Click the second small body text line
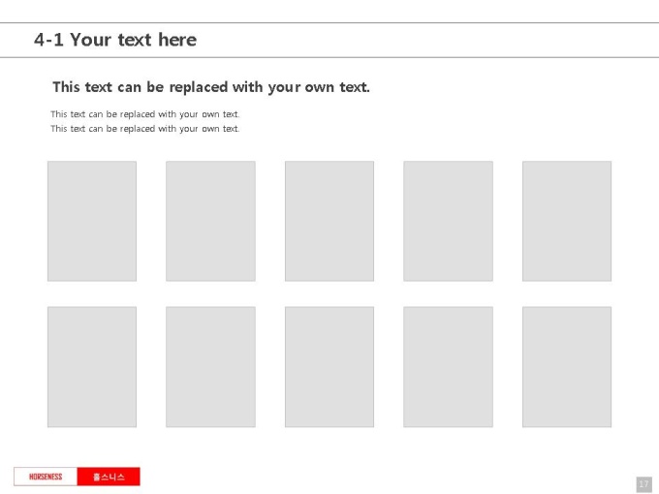659x494 pixels. [x=145, y=129]
